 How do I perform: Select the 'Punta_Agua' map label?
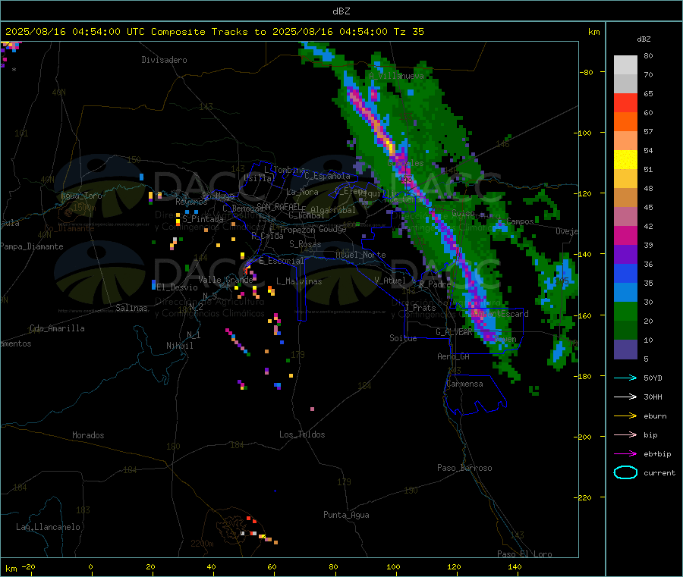[x=346, y=515]
